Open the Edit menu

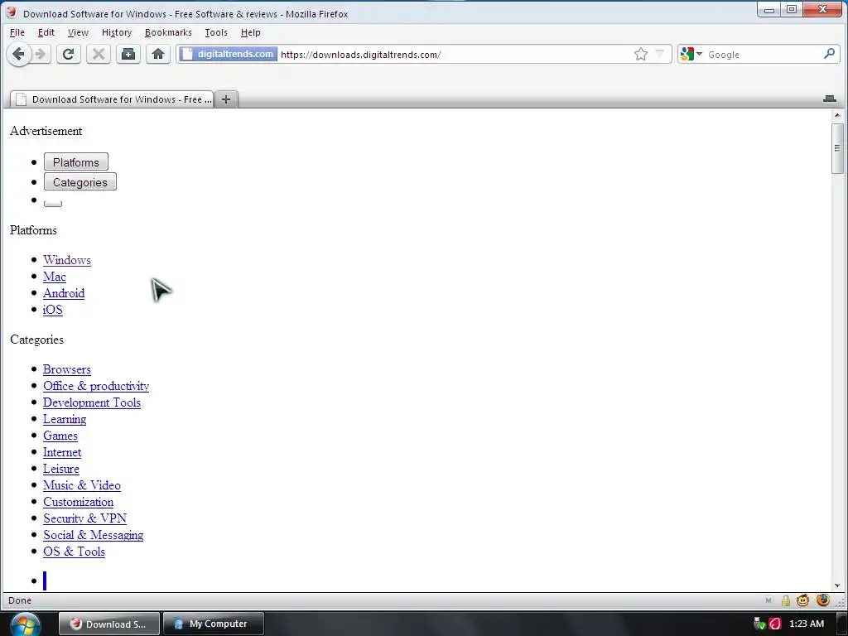(46, 32)
